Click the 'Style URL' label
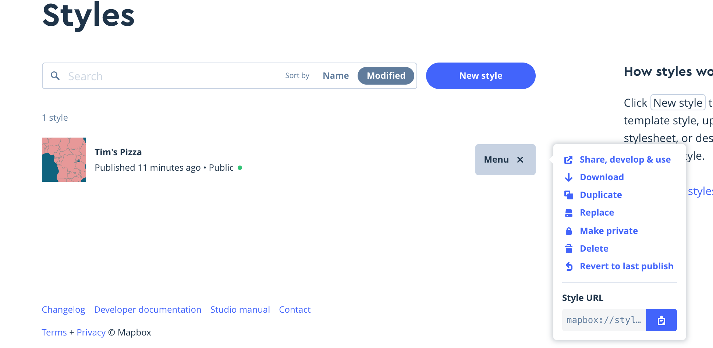Image resolution: width=713 pixels, height=348 pixels. [x=582, y=298]
